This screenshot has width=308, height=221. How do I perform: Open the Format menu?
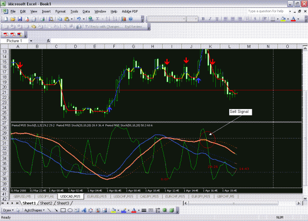tap(60, 12)
